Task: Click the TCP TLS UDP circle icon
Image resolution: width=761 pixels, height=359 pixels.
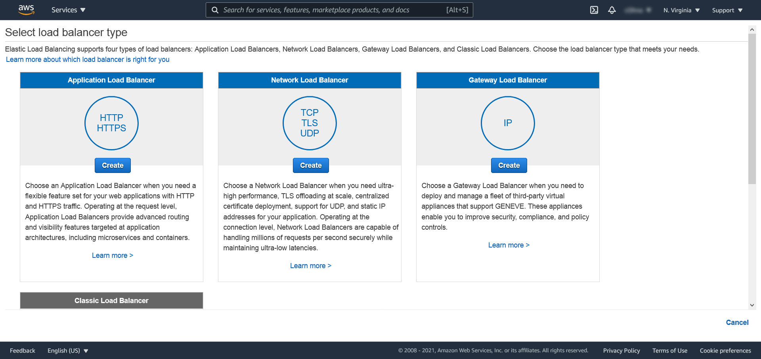Action: tap(310, 123)
